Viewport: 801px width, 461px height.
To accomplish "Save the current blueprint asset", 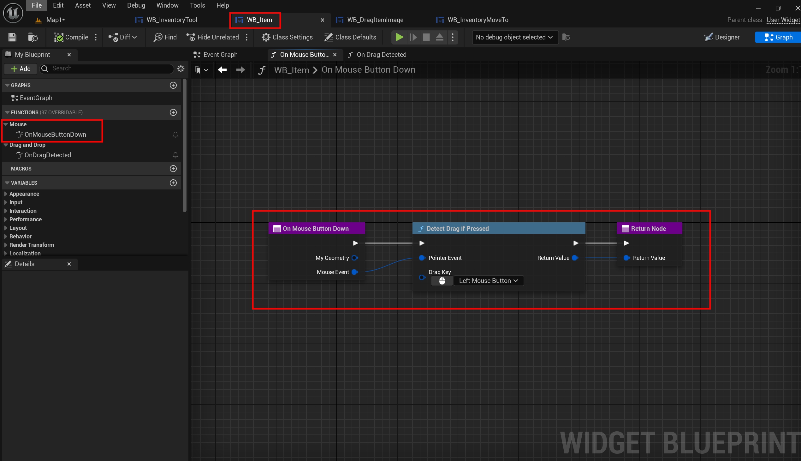I will pos(12,37).
